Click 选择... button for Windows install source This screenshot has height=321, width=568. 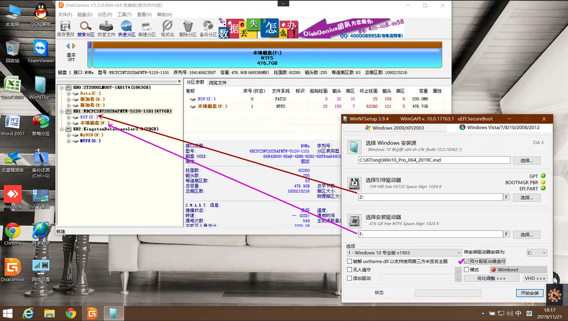[x=527, y=160]
